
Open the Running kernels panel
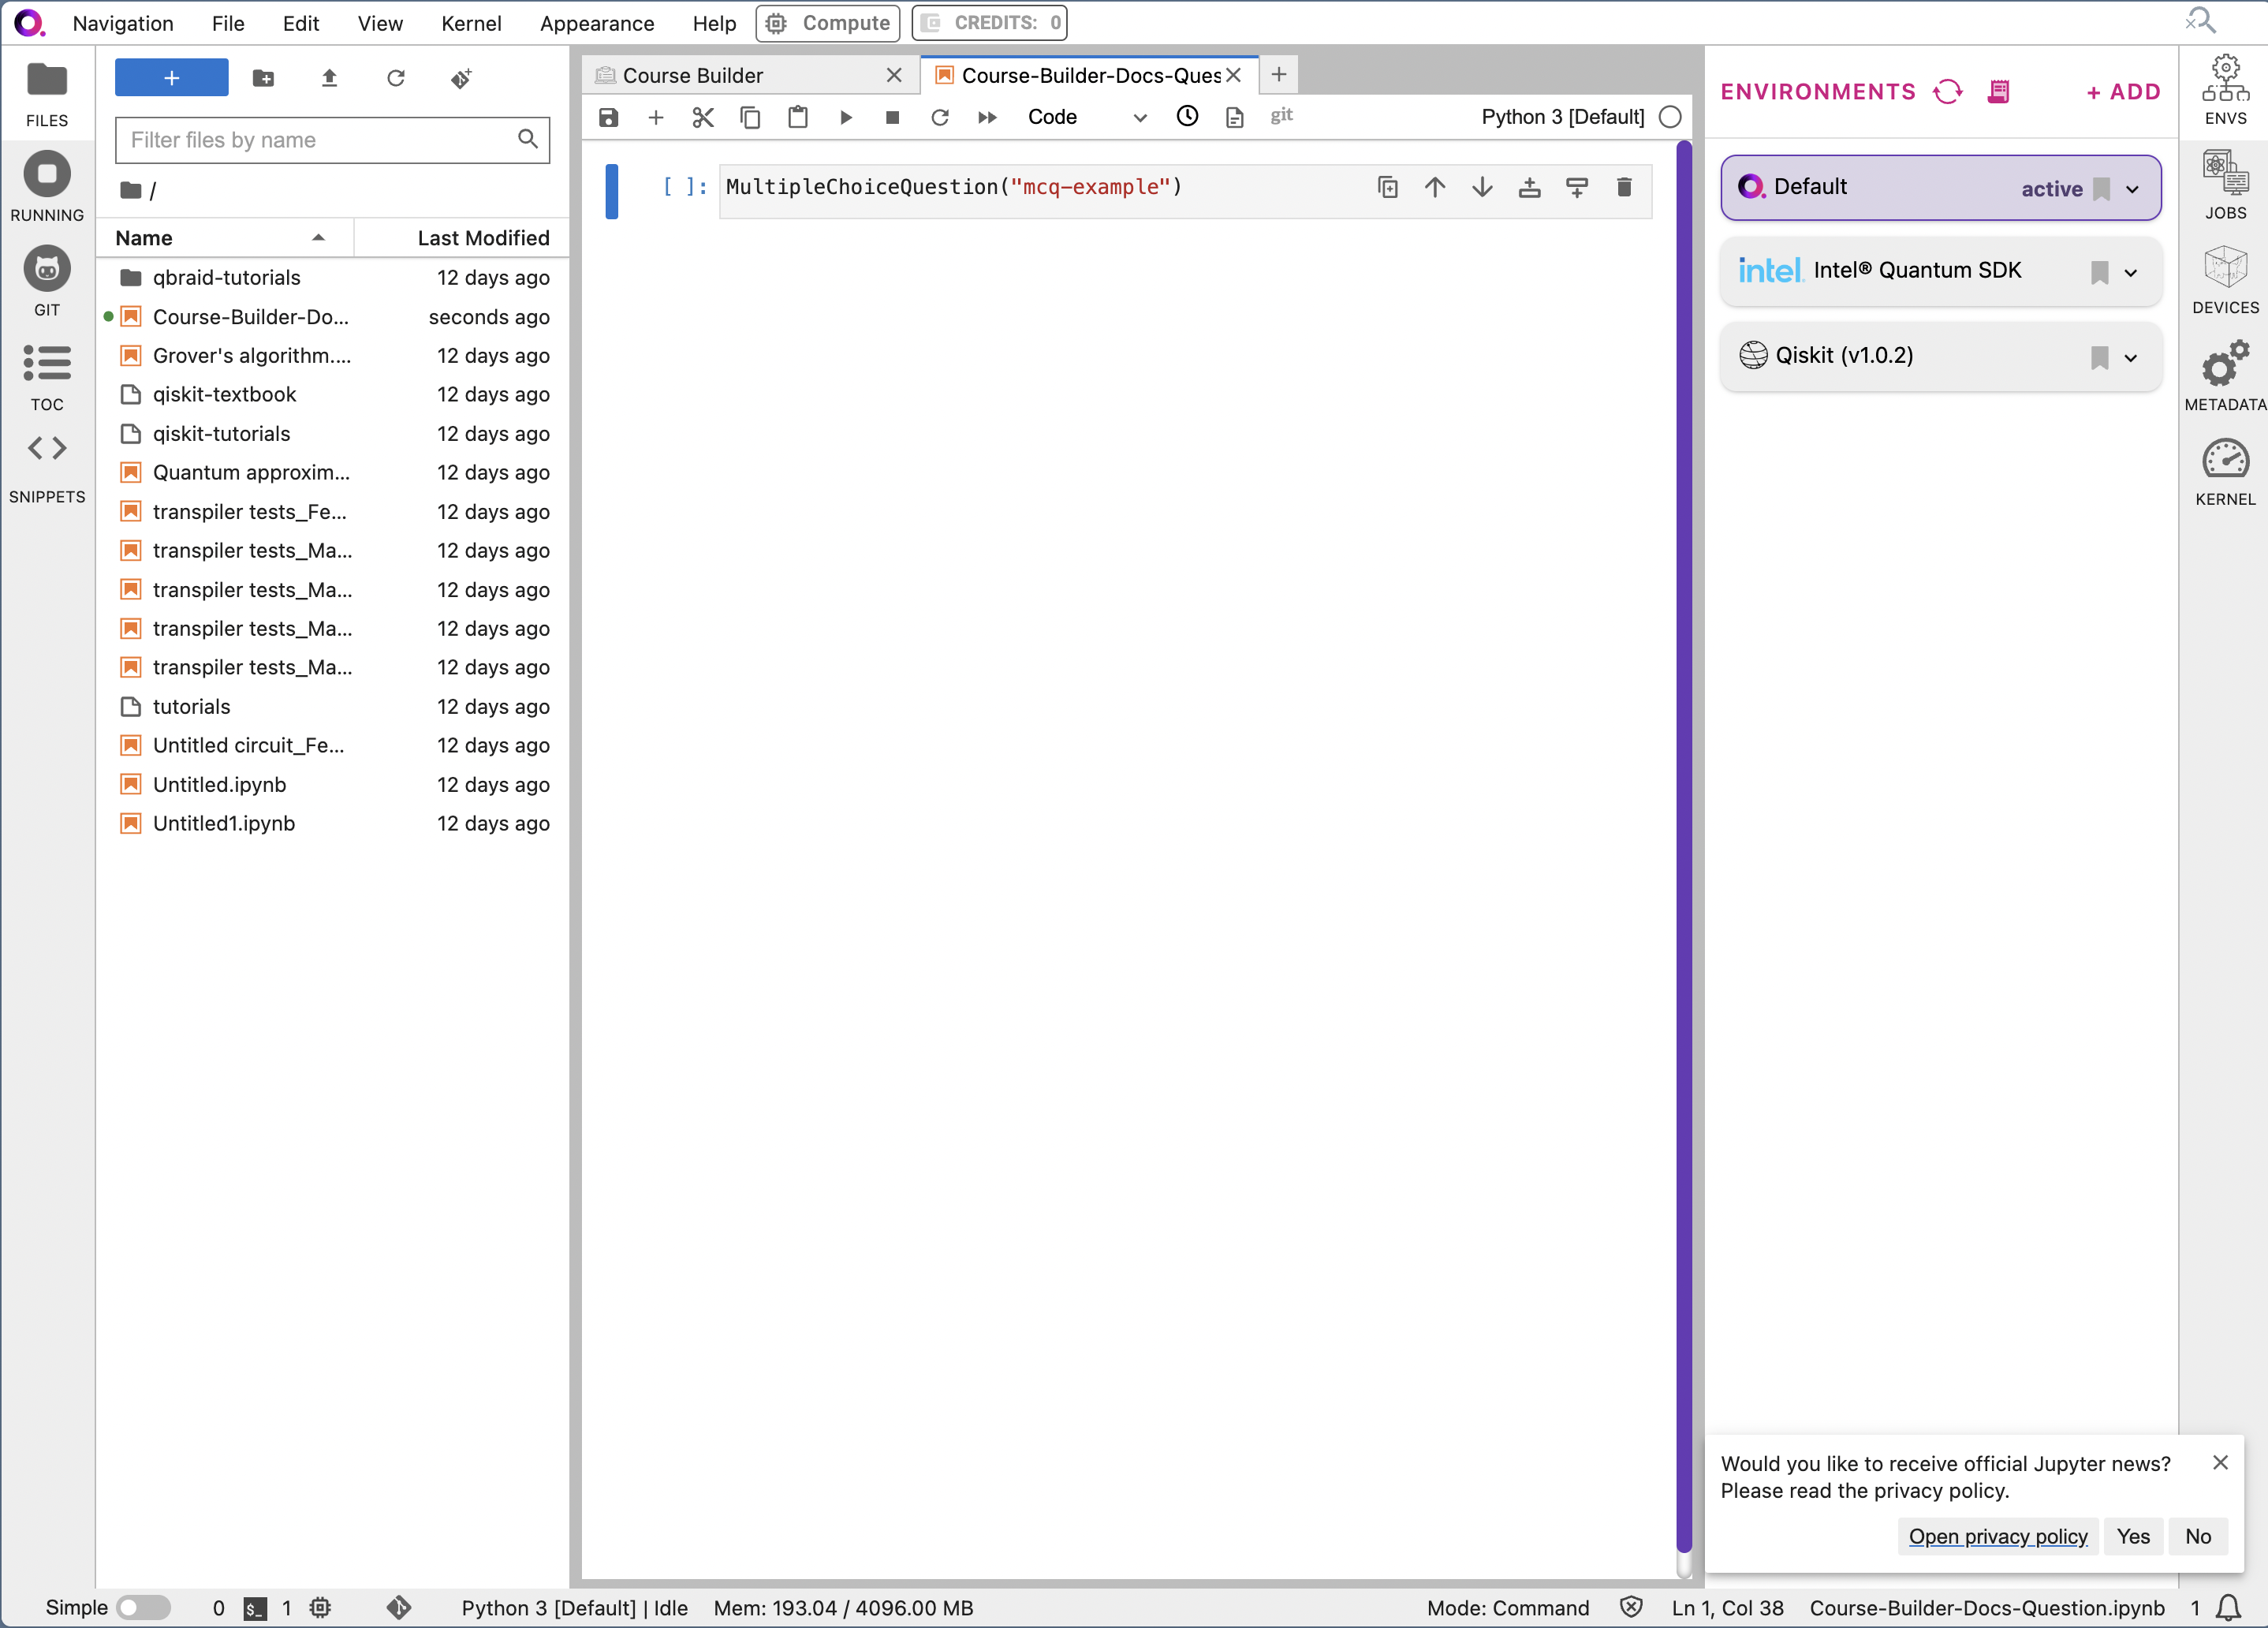click(47, 188)
